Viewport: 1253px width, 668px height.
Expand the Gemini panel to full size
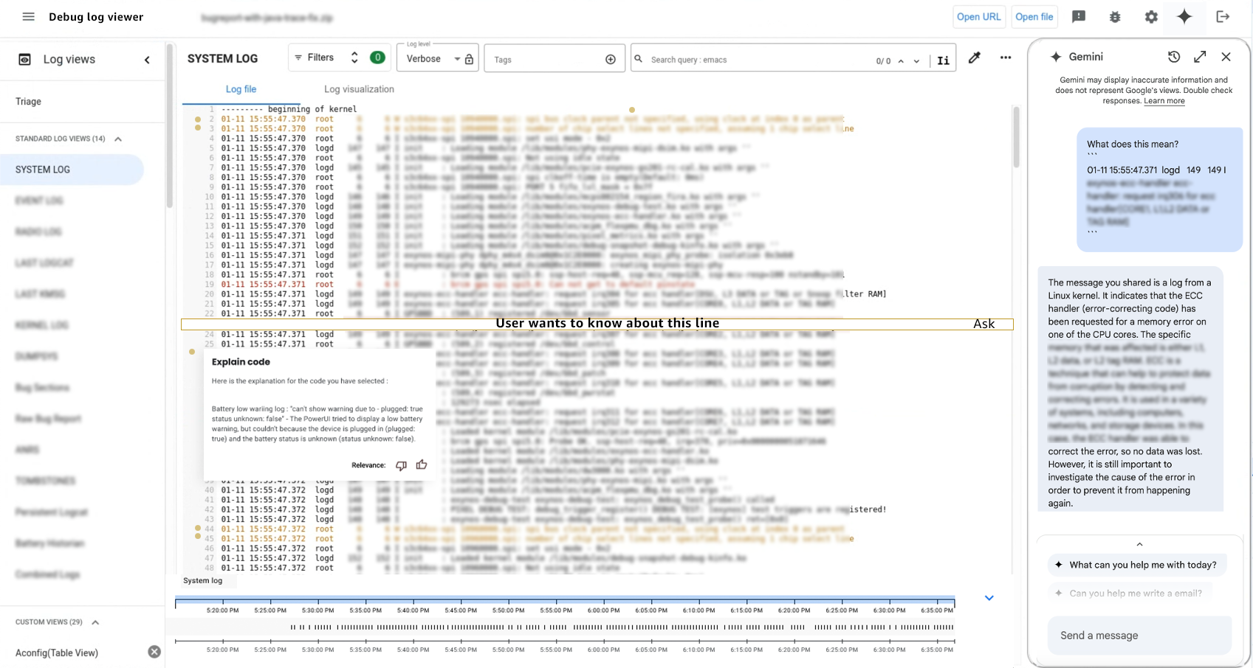tap(1200, 57)
